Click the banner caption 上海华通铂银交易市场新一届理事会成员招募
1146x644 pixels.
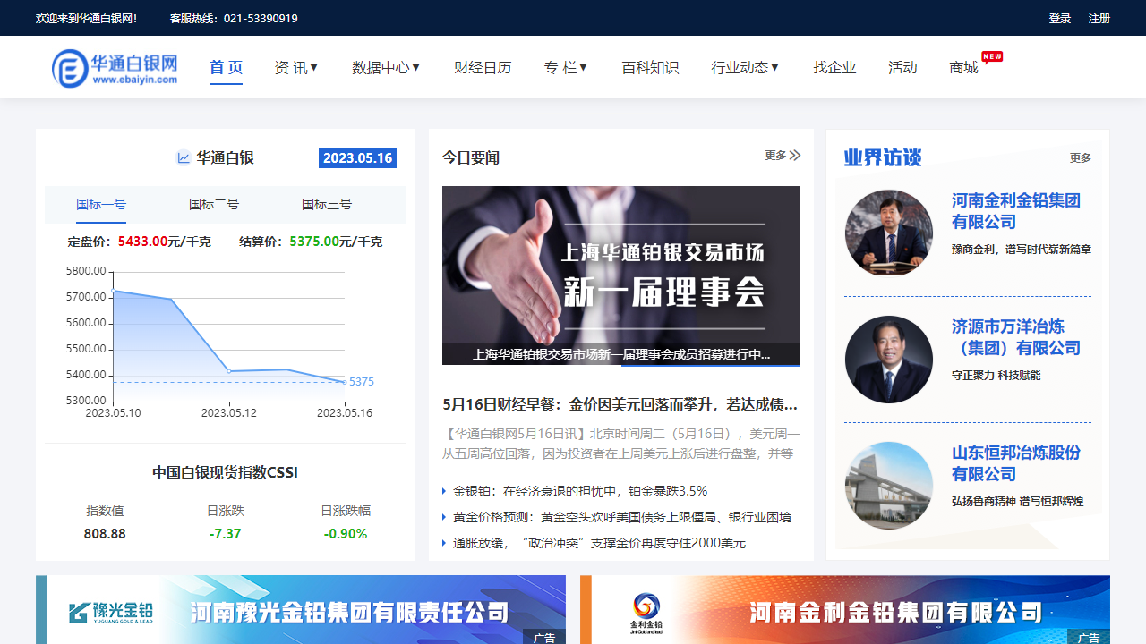621,354
